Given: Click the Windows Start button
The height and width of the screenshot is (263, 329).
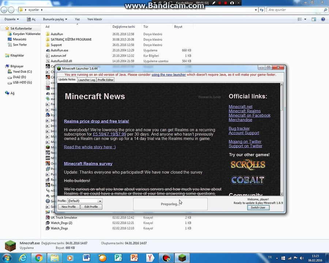Looking at the screenshot, I should pos(6,258).
